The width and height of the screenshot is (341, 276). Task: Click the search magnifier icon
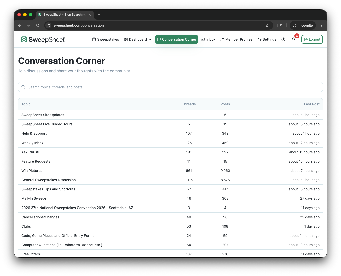[x=23, y=87]
